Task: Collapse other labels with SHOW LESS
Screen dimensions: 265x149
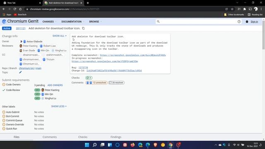Action: click(59, 106)
